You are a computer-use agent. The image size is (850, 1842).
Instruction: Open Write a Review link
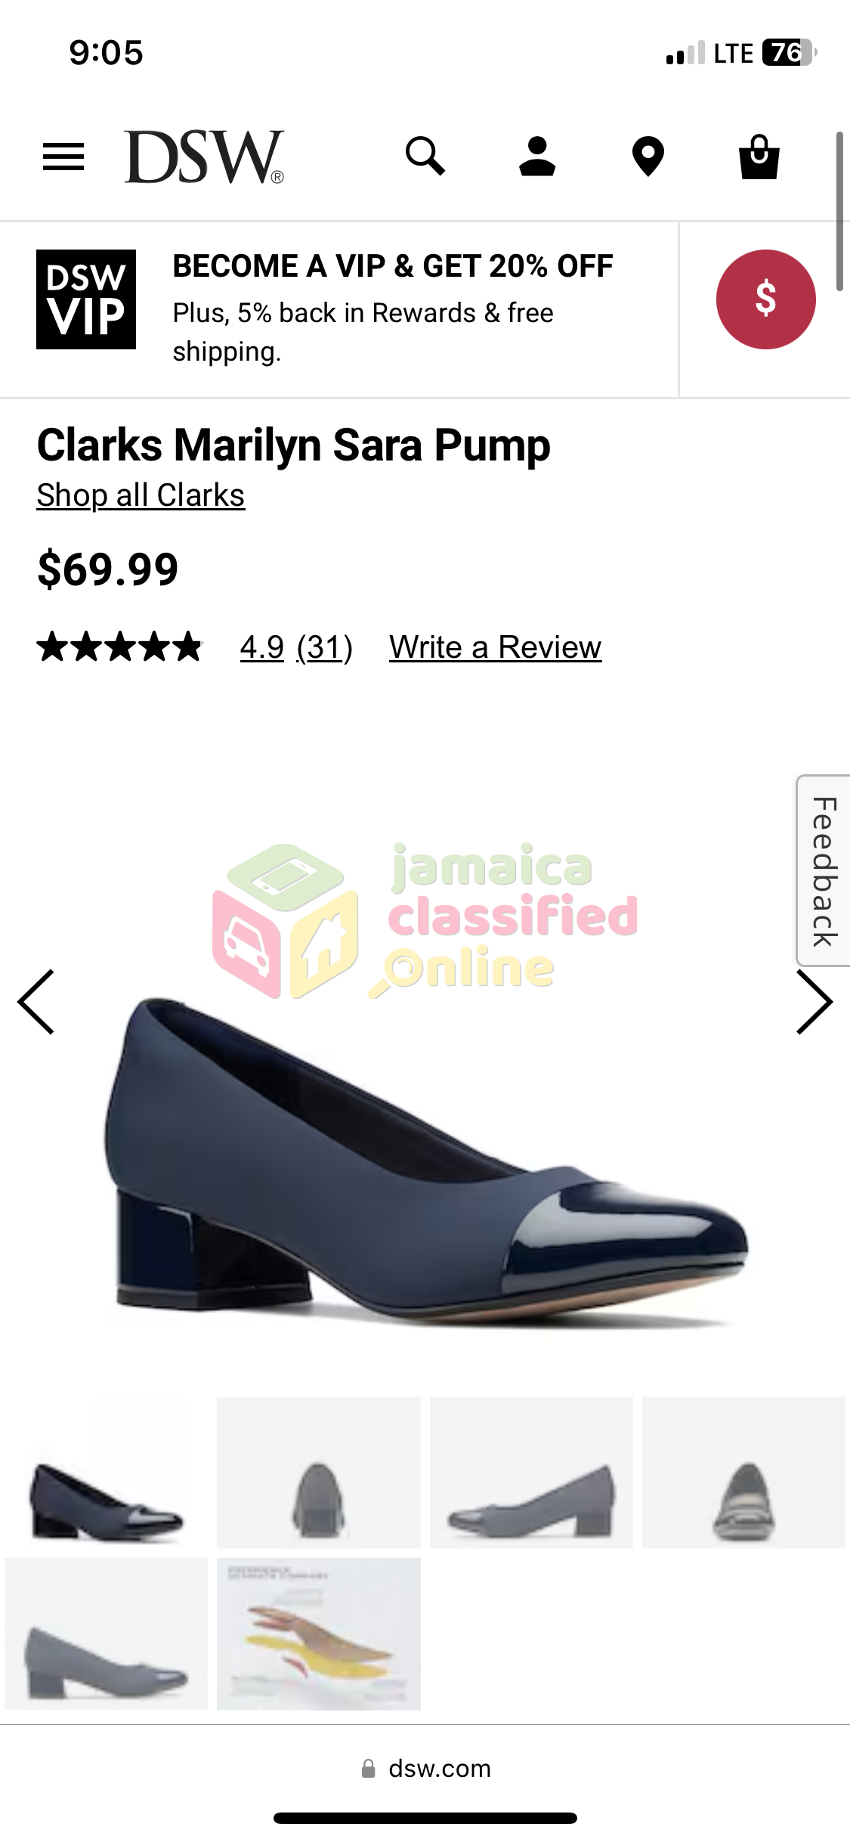(496, 647)
